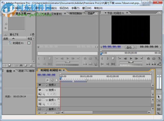
Task: Toggle lock box for Video 1 track
Action: pos(44,90)
